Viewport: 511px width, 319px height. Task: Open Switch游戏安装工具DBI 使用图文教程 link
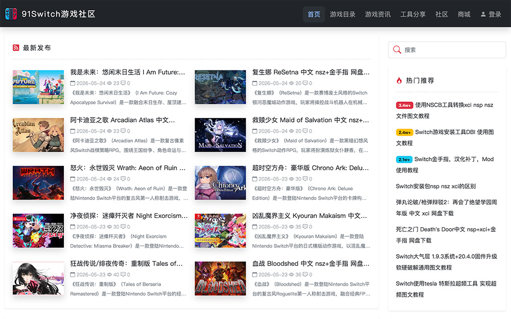point(445,138)
